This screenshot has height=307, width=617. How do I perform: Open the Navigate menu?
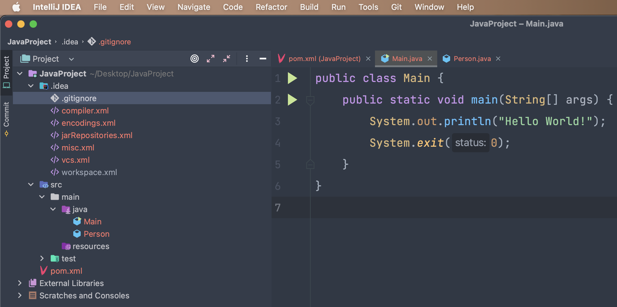[x=194, y=7]
